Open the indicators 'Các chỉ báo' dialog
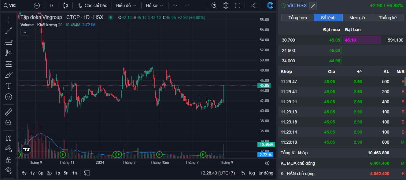Viewport: 406px width, 180px height. click(92, 6)
